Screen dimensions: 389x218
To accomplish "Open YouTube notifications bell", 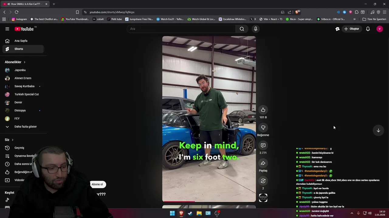I will click(368, 29).
